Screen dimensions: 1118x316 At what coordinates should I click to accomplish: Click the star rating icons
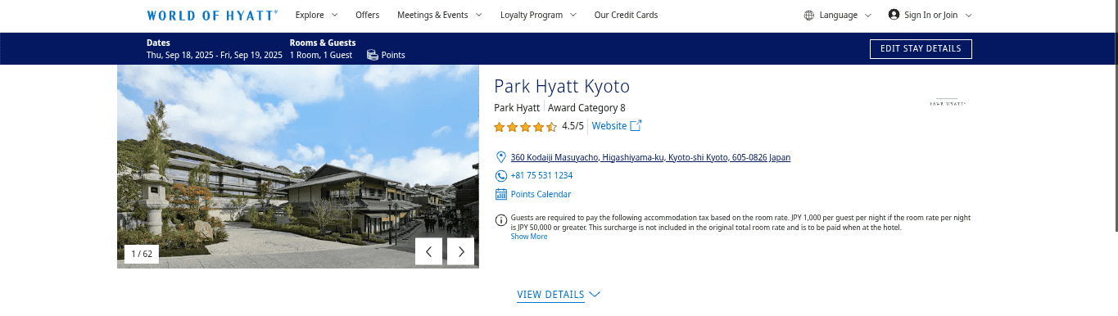click(x=525, y=126)
